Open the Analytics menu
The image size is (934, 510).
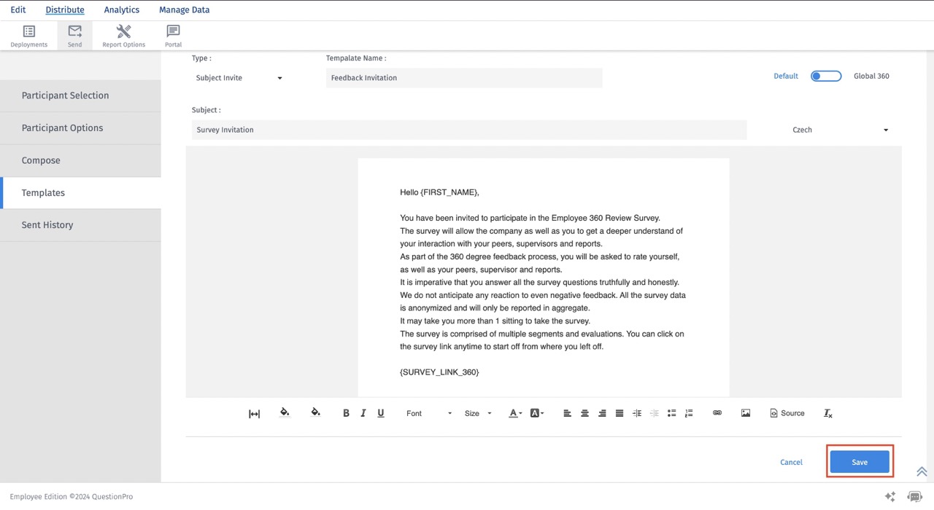point(121,9)
